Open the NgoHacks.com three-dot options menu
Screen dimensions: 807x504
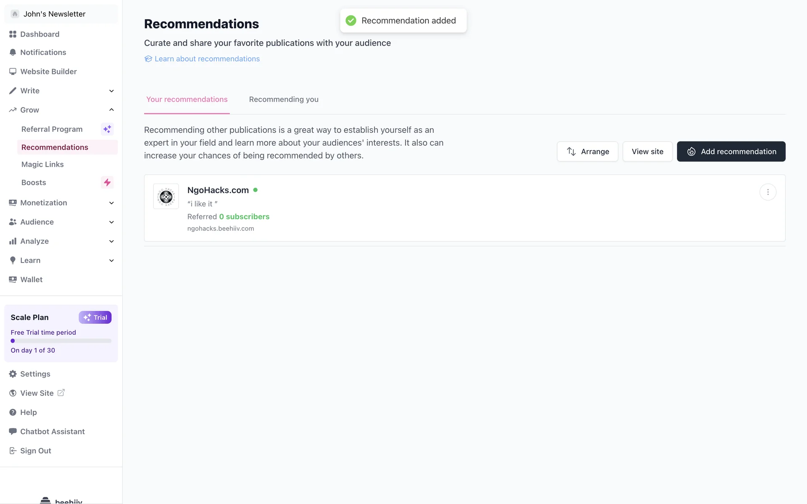(x=767, y=192)
